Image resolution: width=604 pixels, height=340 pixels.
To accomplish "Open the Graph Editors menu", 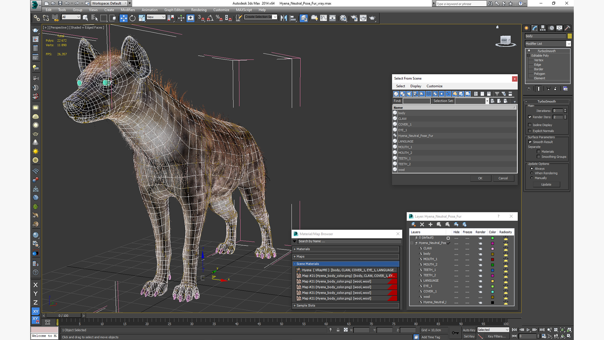I will [x=174, y=10].
